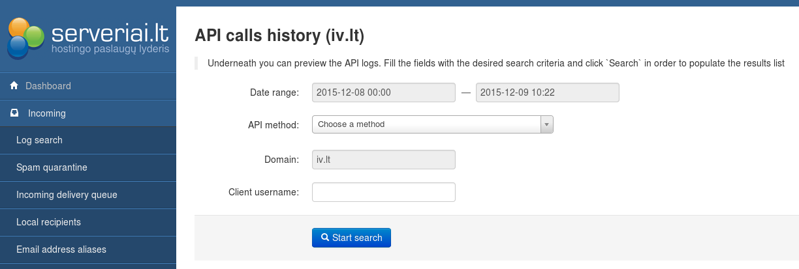Open the Dashboard menu item
Image resolution: width=799 pixels, height=269 pixels.
tap(48, 86)
